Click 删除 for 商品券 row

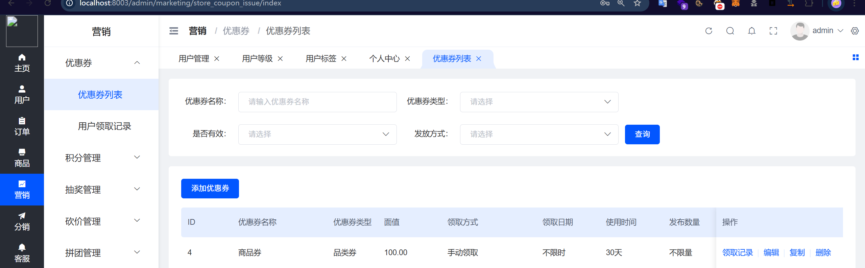(823, 253)
